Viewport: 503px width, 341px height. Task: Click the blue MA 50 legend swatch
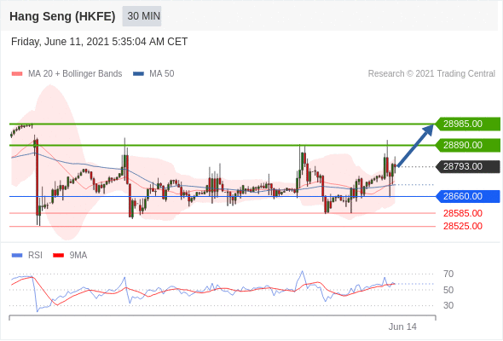[x=138, y=74]
